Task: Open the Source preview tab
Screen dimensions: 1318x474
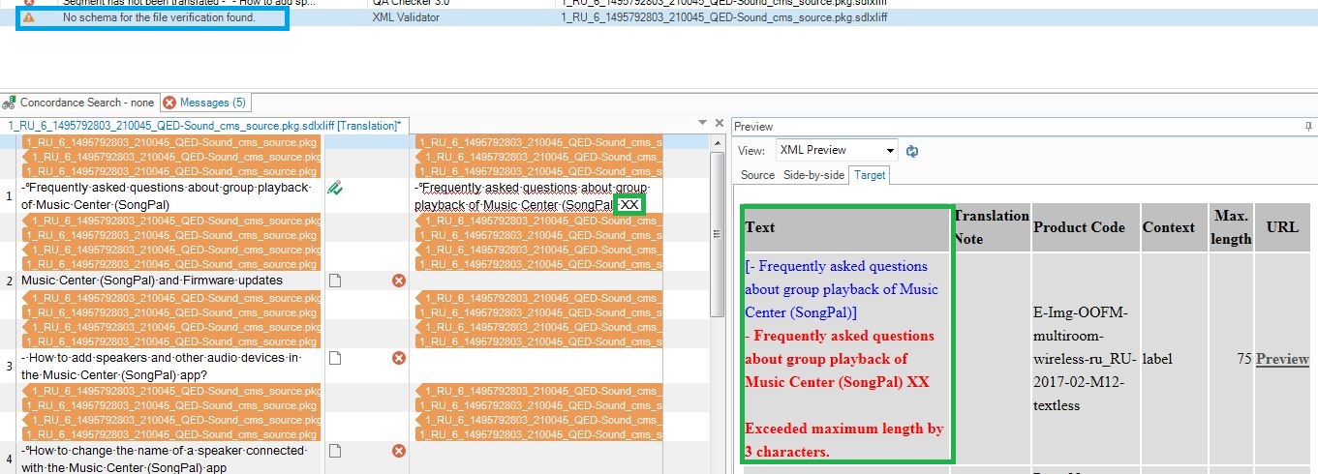Action: click(757, 175)
